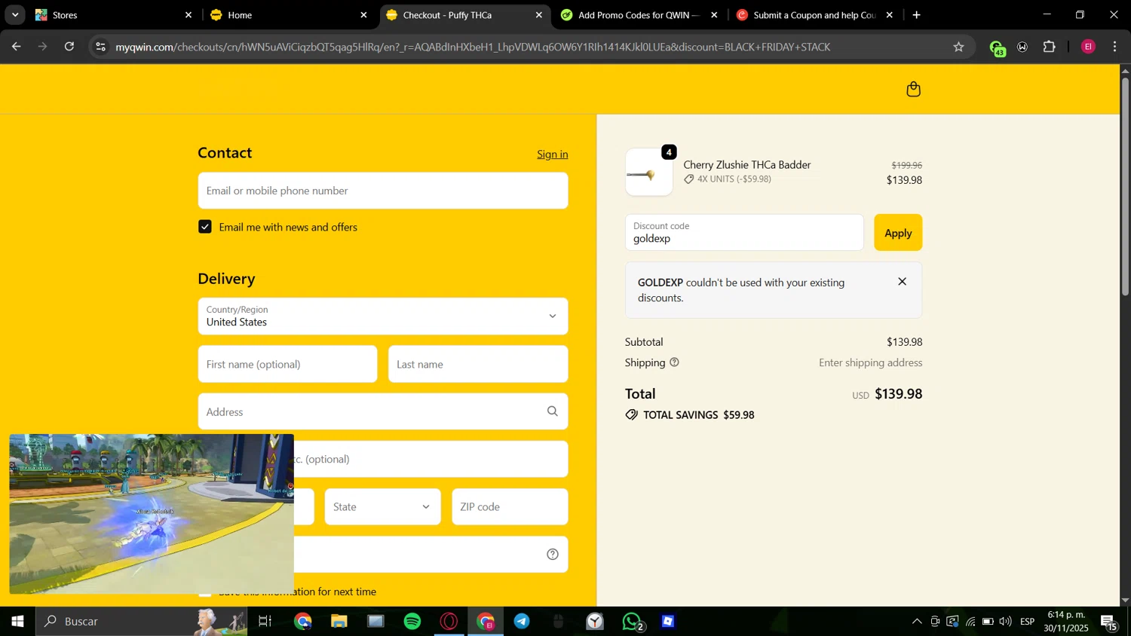
Task: Close the Stores tab
Action: click(188, 15)
